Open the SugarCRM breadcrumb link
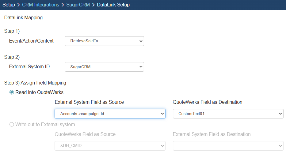286x154 pixels. tap(78, 5)
